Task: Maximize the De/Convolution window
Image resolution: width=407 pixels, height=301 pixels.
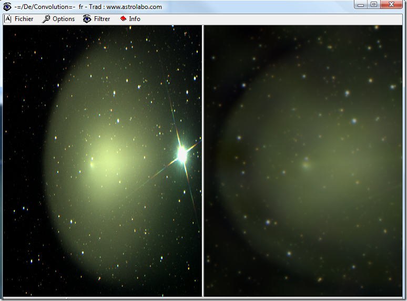Action: [x=374, y=5]
